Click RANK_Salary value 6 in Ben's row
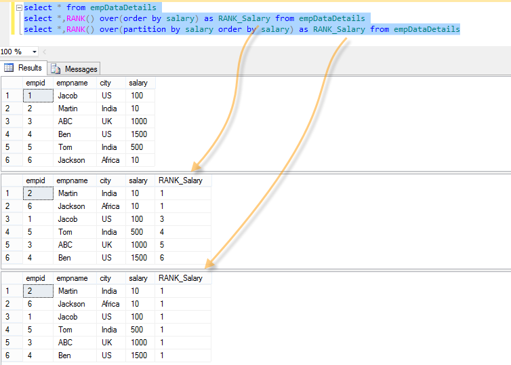The width and height of the screenshot is (511, 365). tap(183, 258)
